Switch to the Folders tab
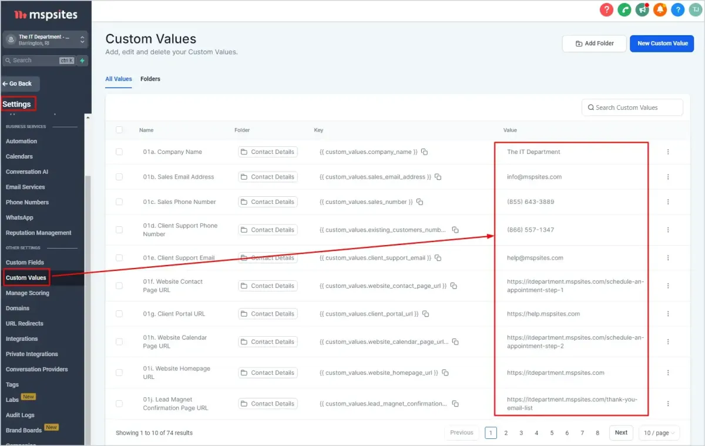Viewport: 705px width, 446px height. point(150,79)
